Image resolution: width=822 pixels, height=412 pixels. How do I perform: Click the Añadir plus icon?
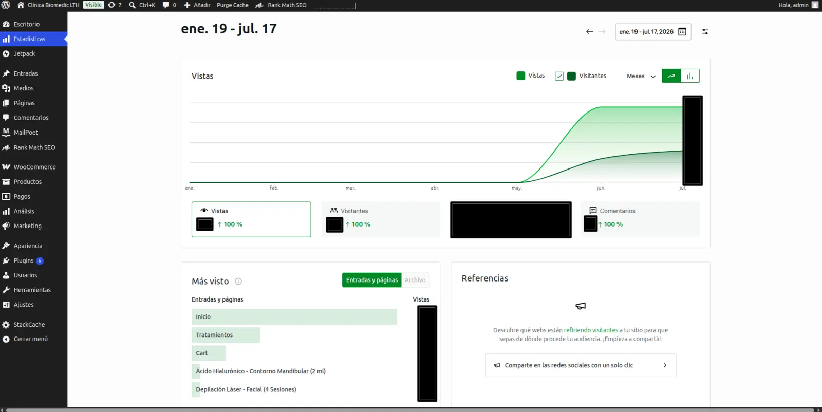coord(187,5)
